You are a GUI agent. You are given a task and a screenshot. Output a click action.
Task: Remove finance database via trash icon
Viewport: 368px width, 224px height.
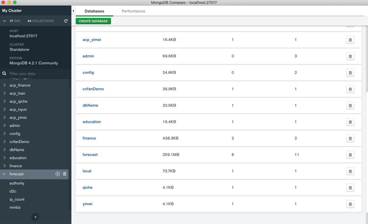click(x=350, y=138)
